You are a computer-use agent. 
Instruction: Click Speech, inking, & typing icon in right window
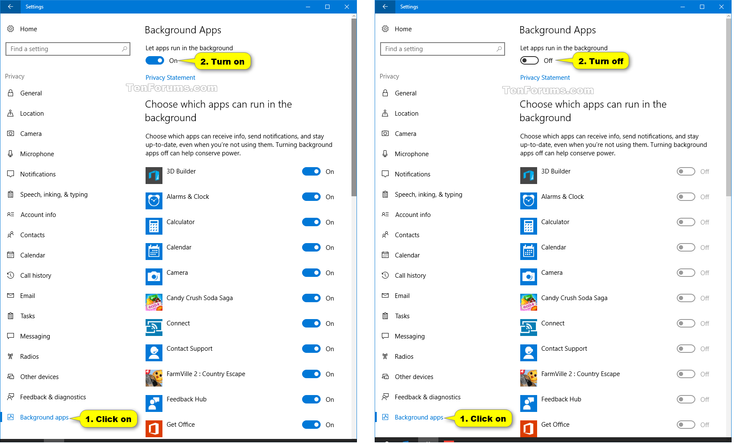click(385, 194)
